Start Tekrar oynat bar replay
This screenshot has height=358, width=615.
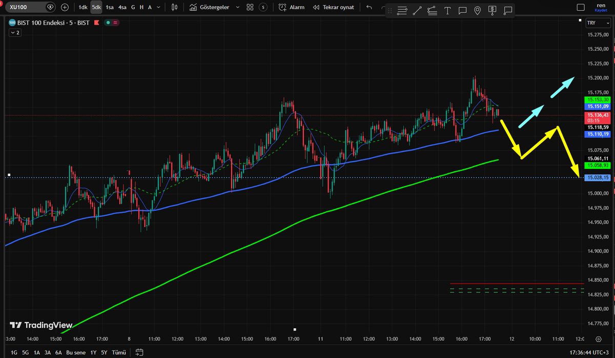333,7
